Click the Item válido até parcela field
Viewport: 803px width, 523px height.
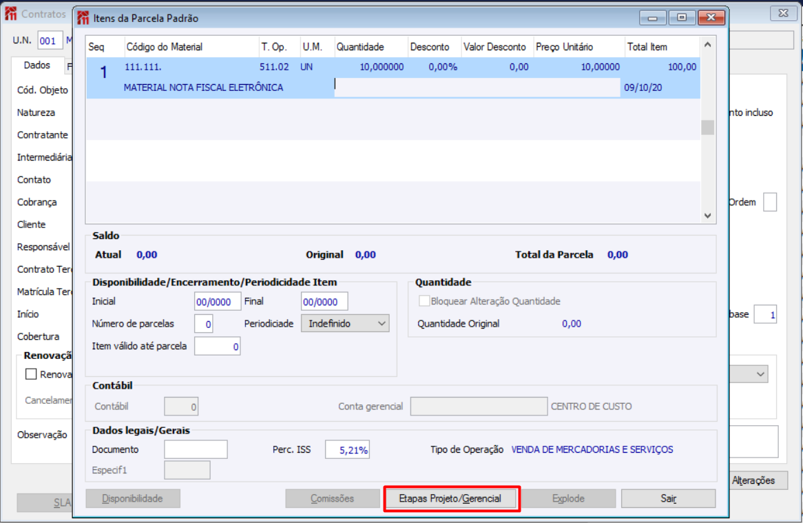click(x=217, y=347)
